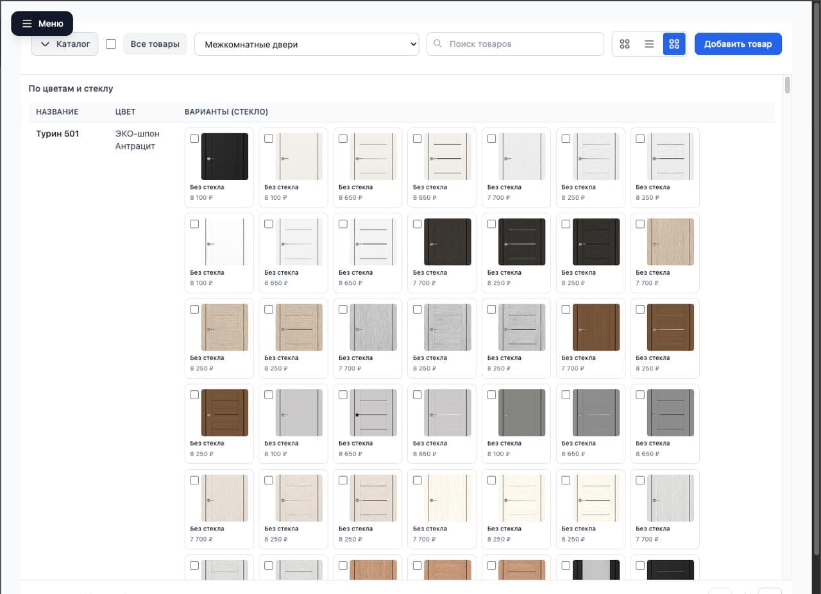The image size is (821, 594).
Task: Click the Все товары button
Action: 155,44
